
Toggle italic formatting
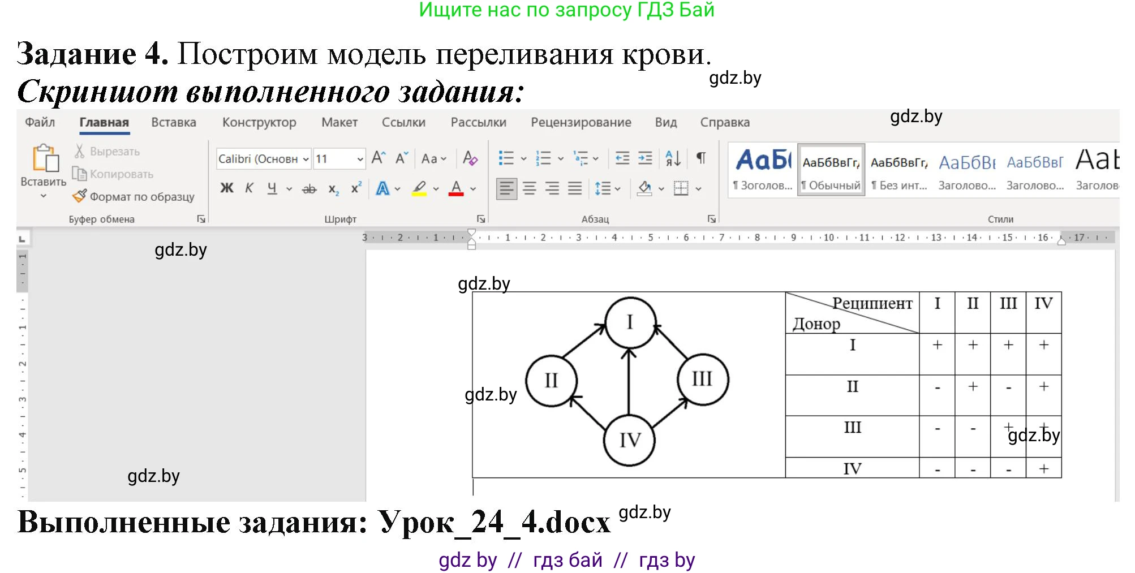(248, 187)
